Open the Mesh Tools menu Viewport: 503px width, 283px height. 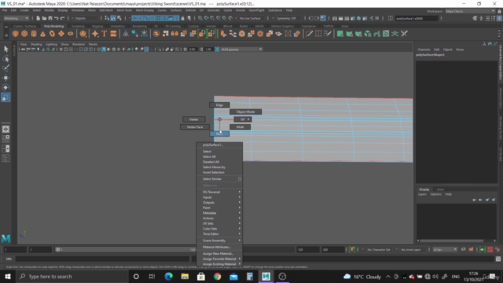(124, 10)
